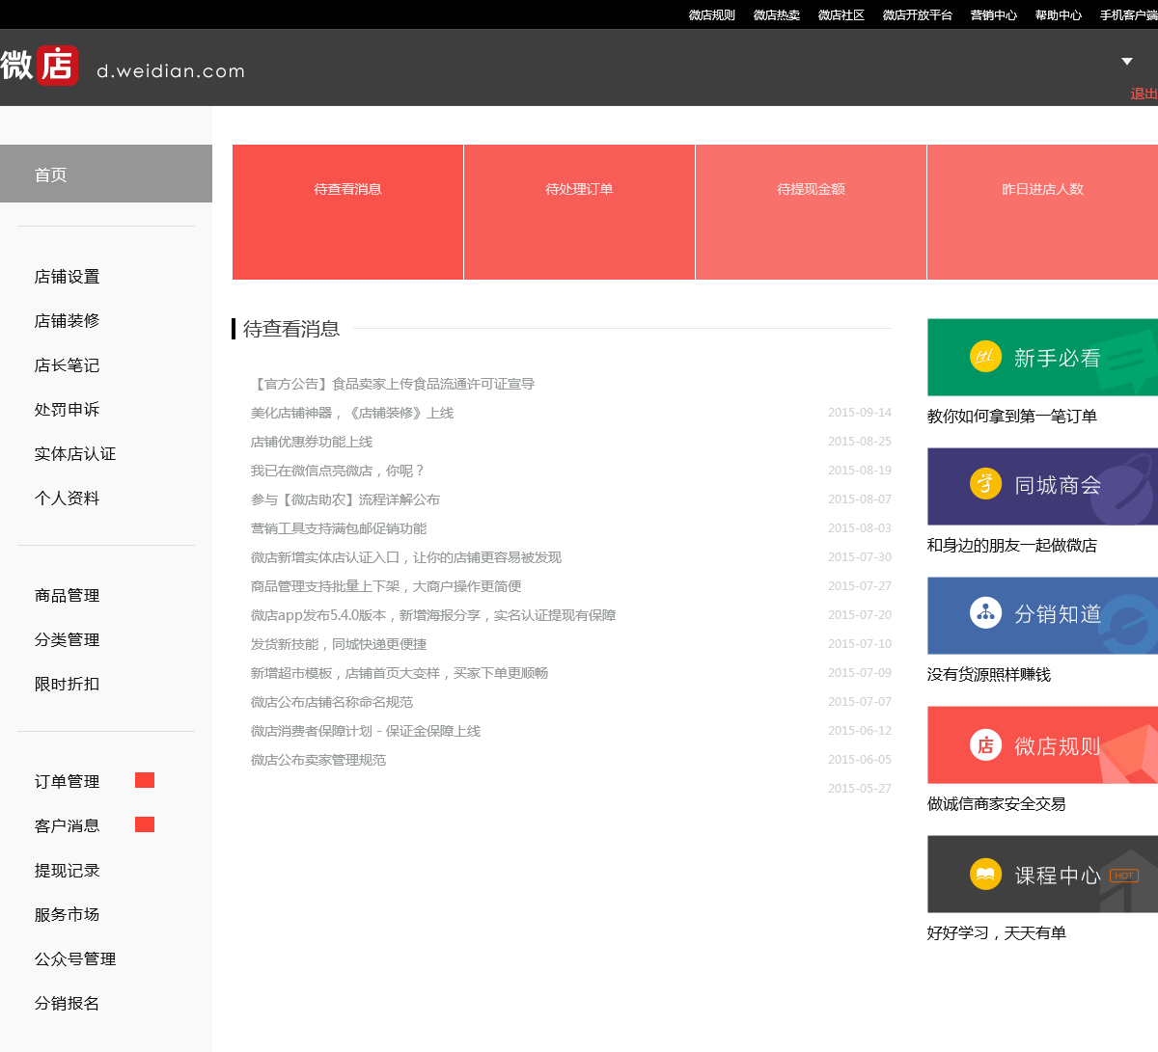The image size is (1158, 1052).
Task: Open the 课程中心 dark banner
Action: tap(1042, 874)
